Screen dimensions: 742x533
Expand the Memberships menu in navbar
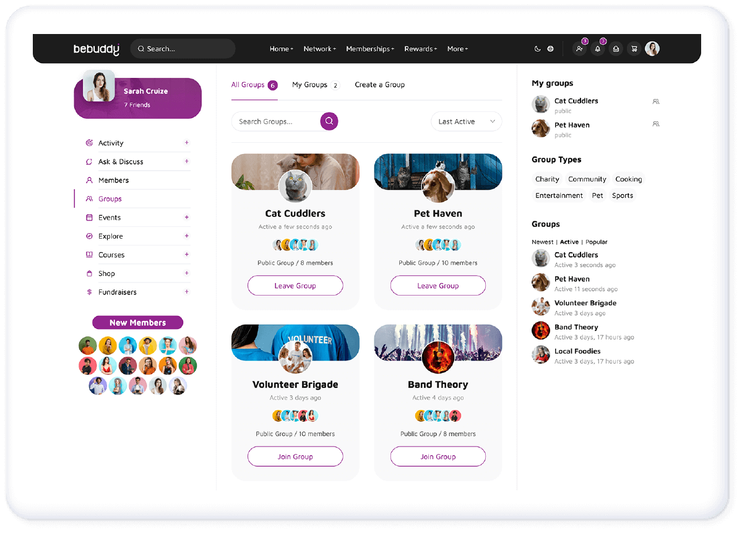click(369, 49)
